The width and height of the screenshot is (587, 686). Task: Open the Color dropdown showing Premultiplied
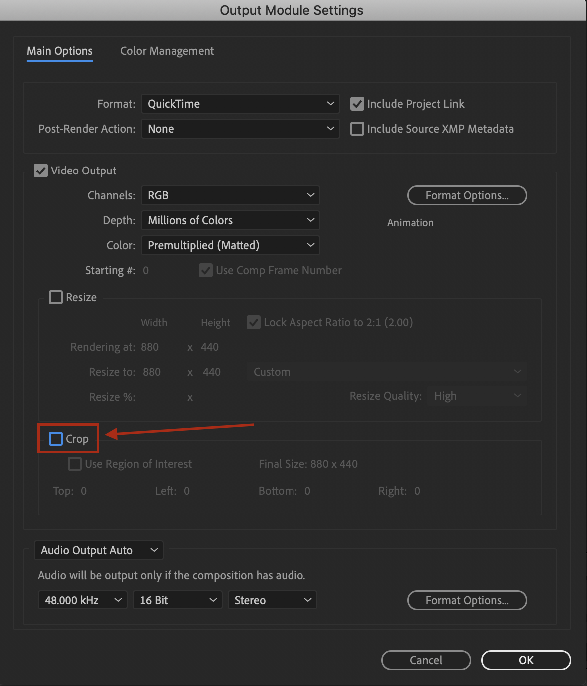click(x=230, y=245)
